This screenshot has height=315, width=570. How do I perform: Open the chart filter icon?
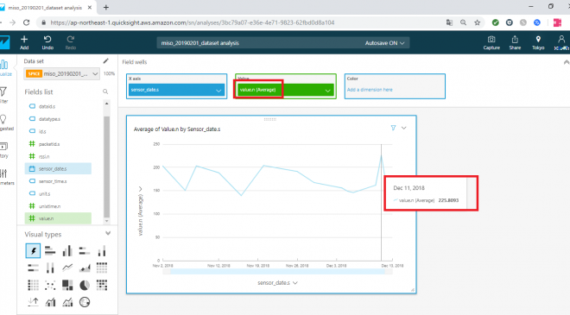click(x=393, y=128)
